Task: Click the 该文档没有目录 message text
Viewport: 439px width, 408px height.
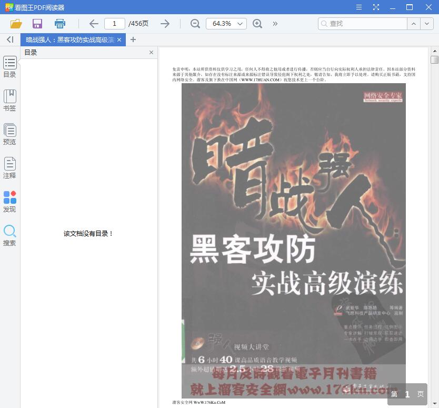Action: [88, 234]
